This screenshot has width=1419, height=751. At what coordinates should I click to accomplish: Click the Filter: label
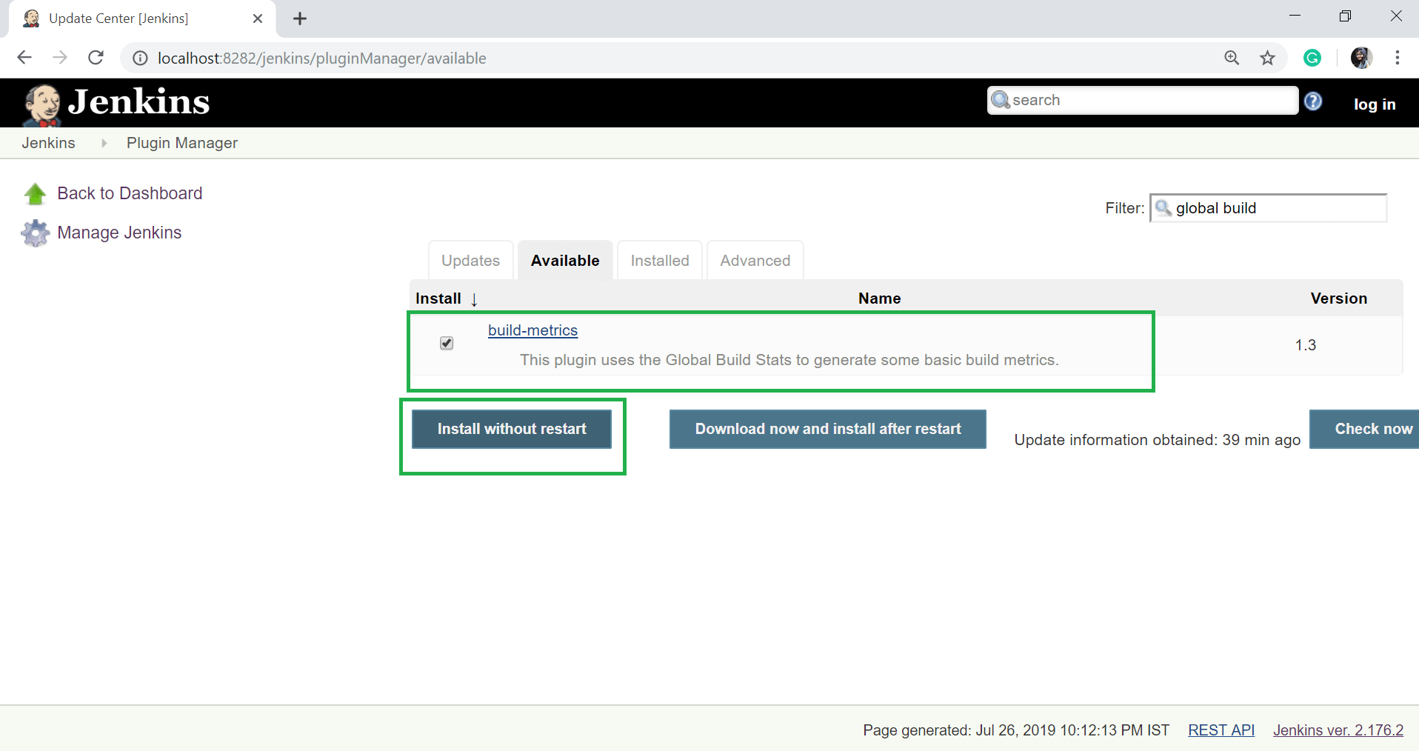(1125, 208)
